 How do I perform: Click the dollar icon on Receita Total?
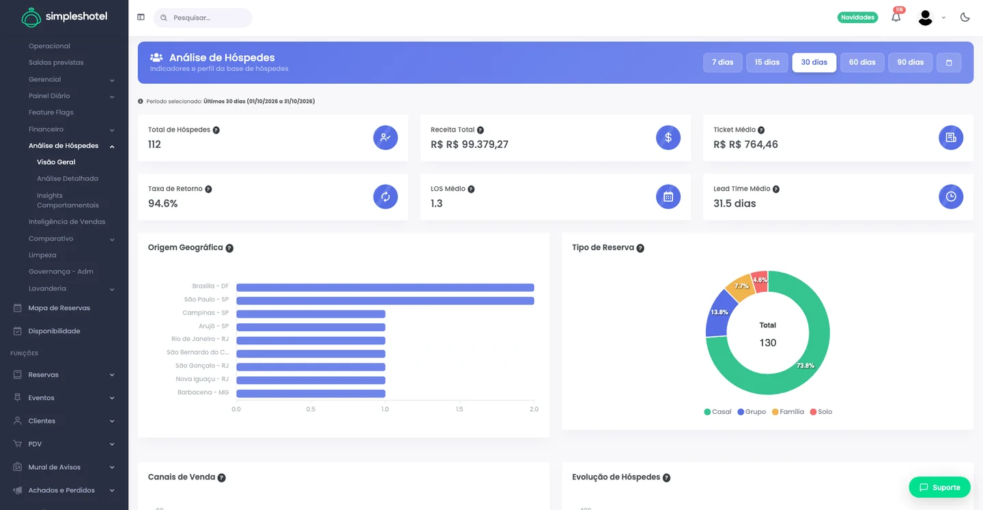(x=668, y=138)
